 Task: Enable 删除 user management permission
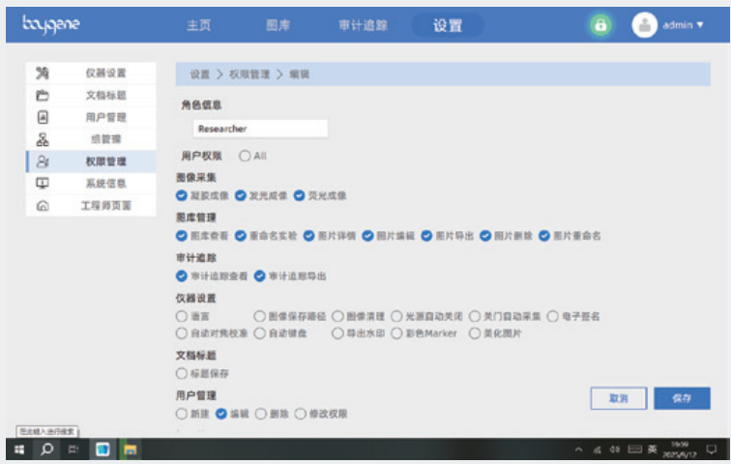coord(261,414)
